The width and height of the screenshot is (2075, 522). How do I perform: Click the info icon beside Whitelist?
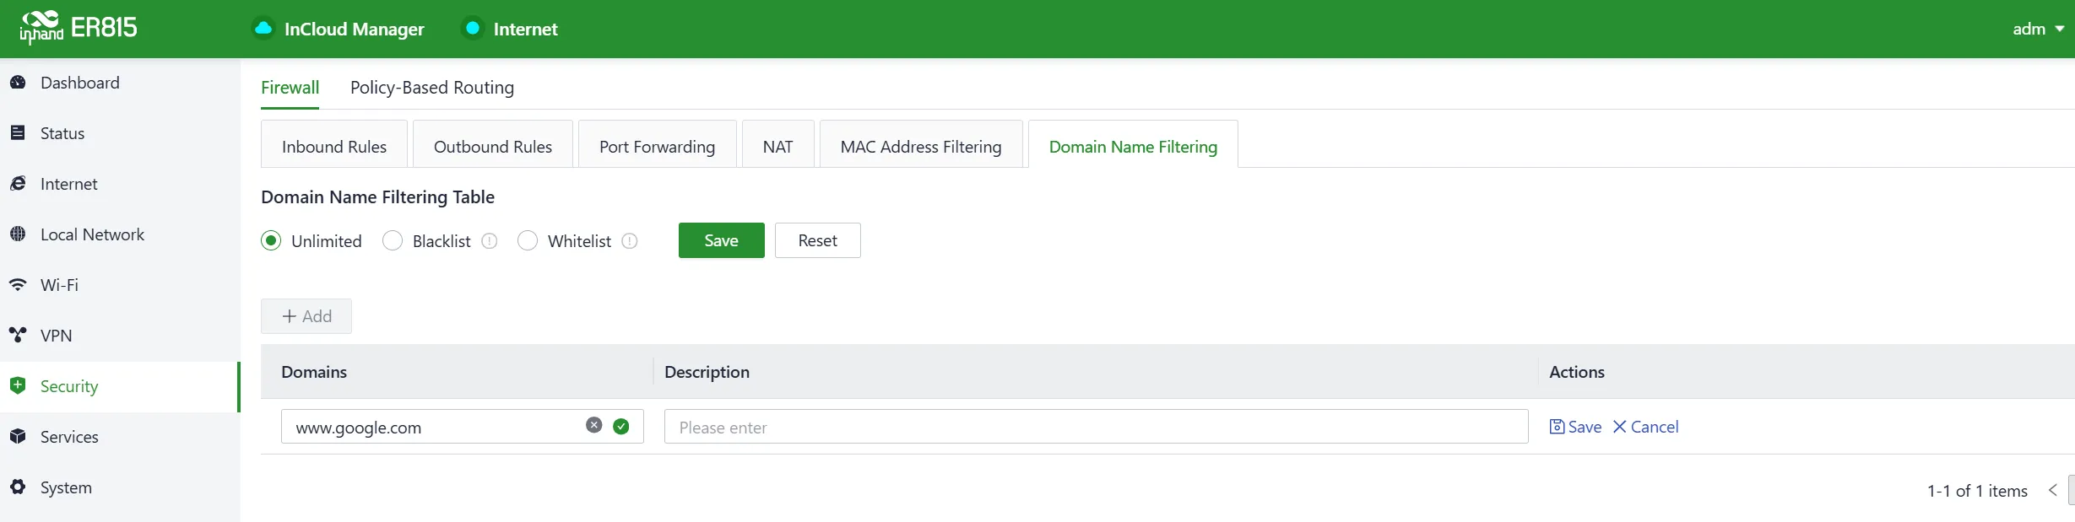coord(630,241)
